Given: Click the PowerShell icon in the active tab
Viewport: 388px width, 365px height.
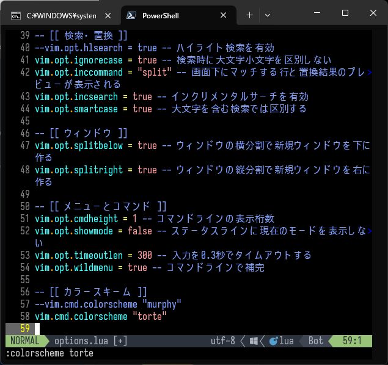Looking at the screenshot, I should [x=130, y=15].
